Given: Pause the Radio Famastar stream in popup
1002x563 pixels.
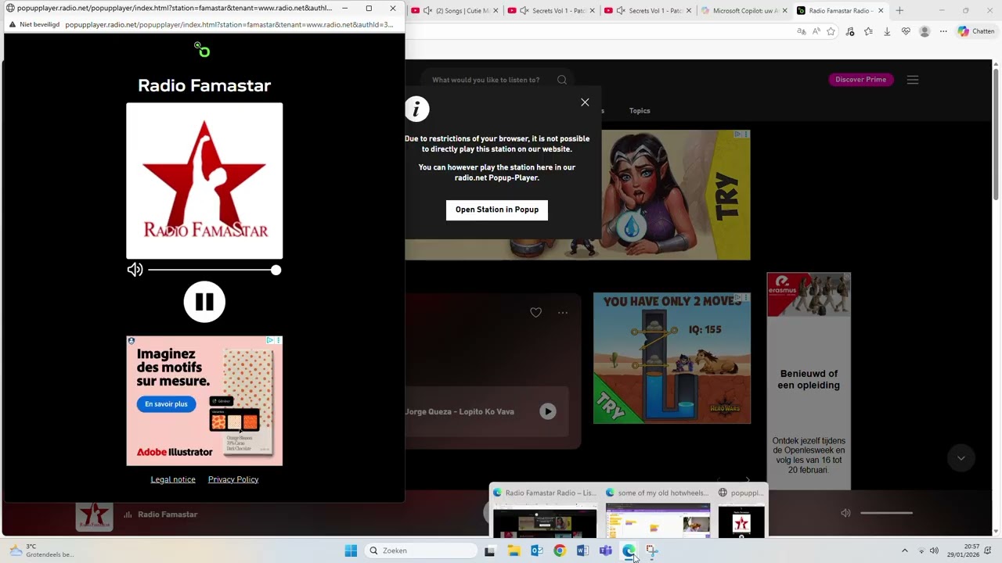Looking at the screenshot, I should 204,302.
